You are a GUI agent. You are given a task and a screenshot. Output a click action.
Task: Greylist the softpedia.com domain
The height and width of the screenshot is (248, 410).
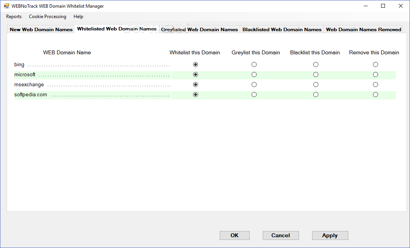254,95
